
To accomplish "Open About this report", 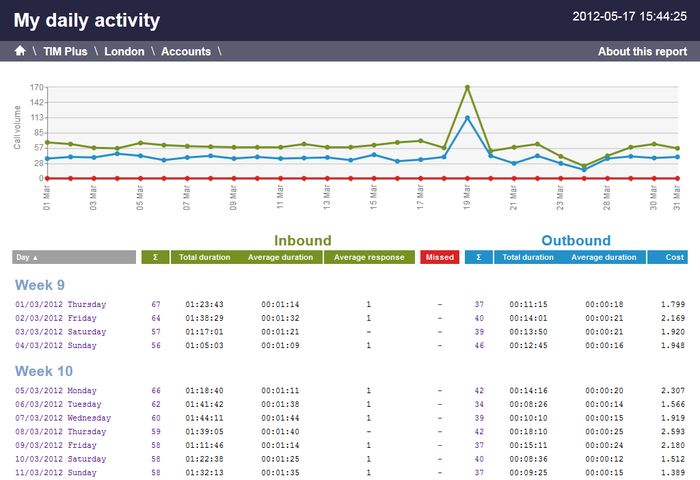I will click(x=642, y=51).
